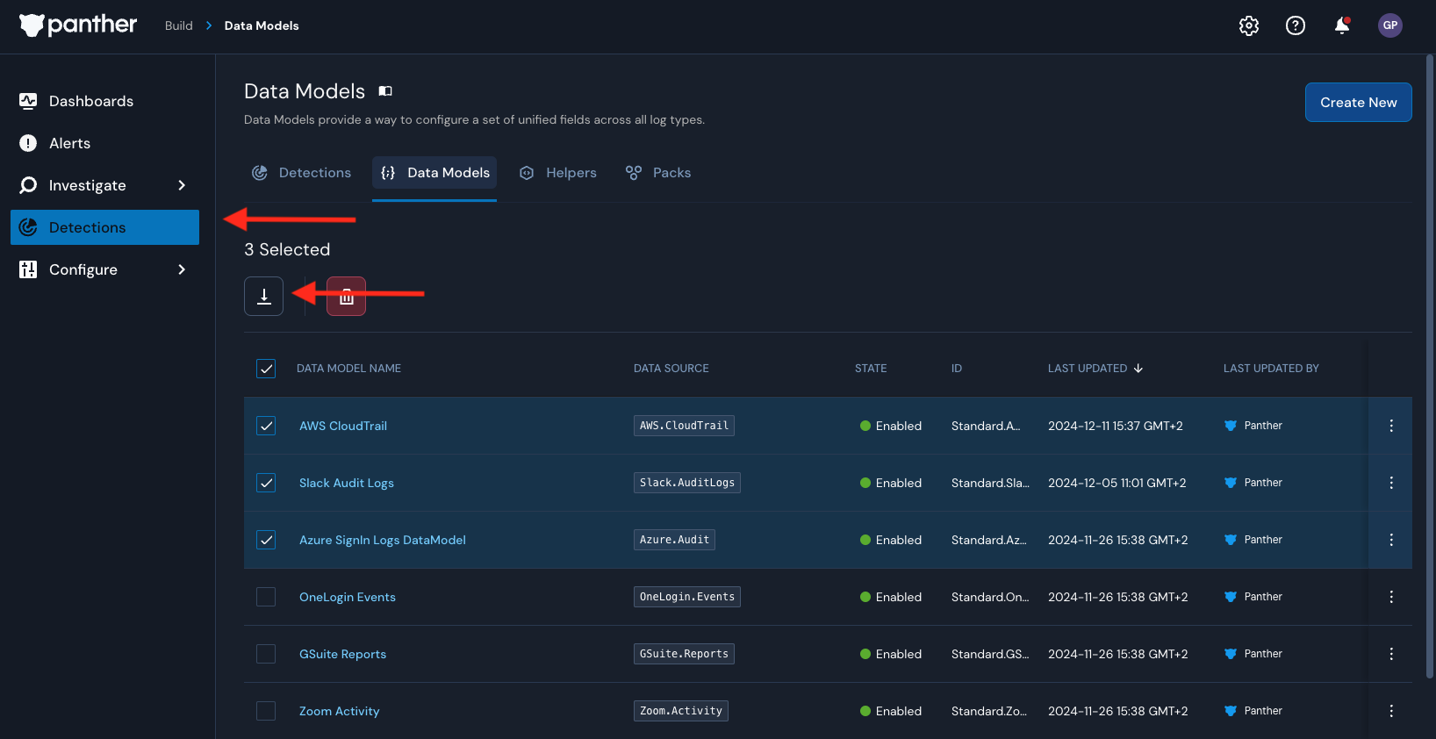Click the Create New button
Screen dimensions: 1436x739
(1358, 103)
